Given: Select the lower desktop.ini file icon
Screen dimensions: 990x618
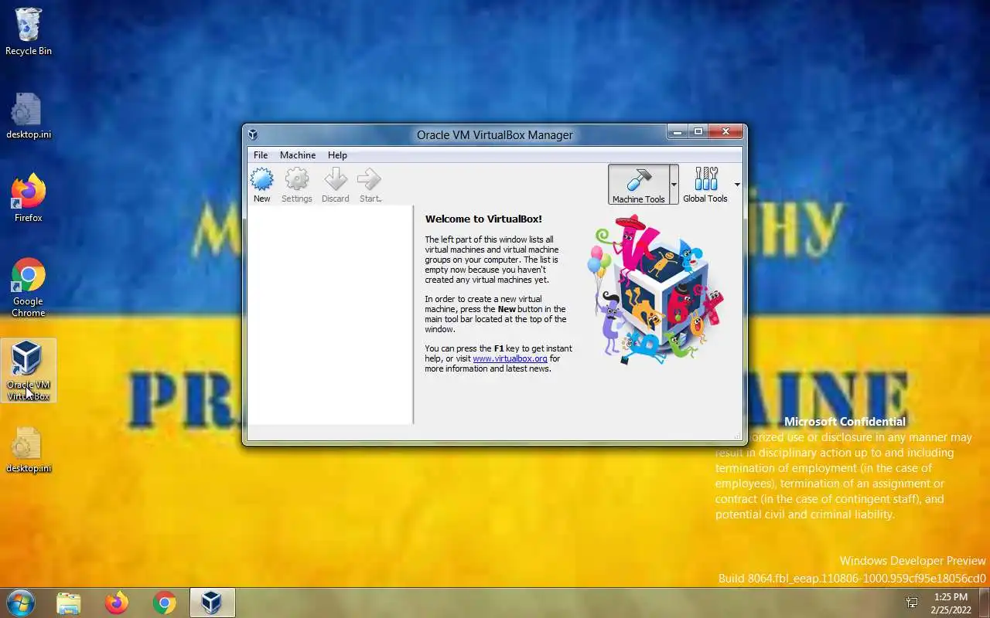Looking at the screenshot, I should [29, 450].
